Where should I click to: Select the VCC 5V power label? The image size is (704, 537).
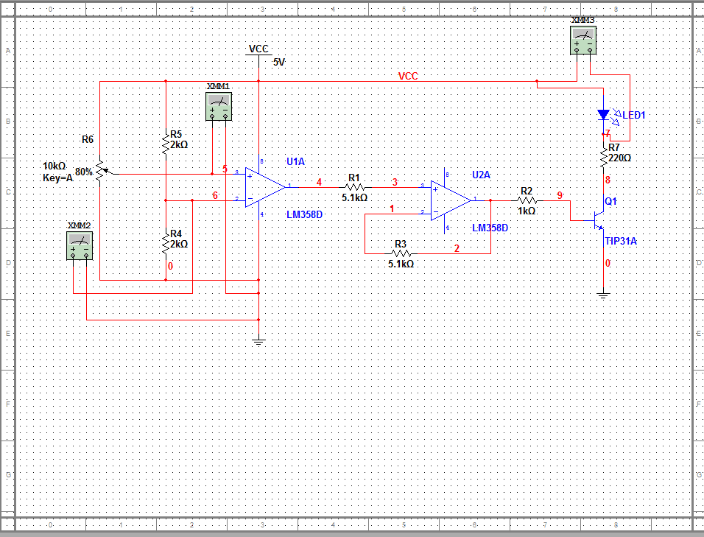coord(258,56)
